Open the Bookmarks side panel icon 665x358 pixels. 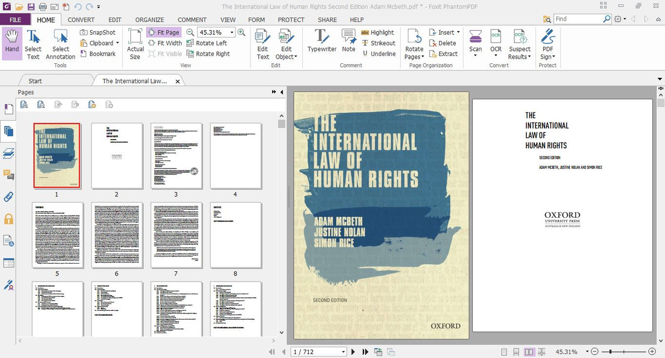(x=8, y=109)
